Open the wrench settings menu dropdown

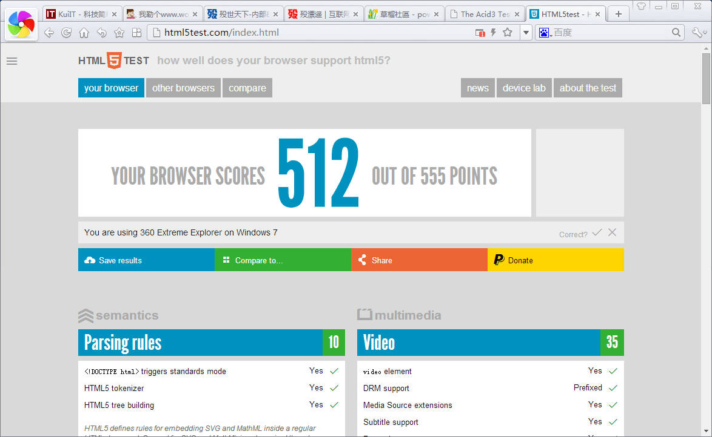pyautogui.click(x=699, y=33)
